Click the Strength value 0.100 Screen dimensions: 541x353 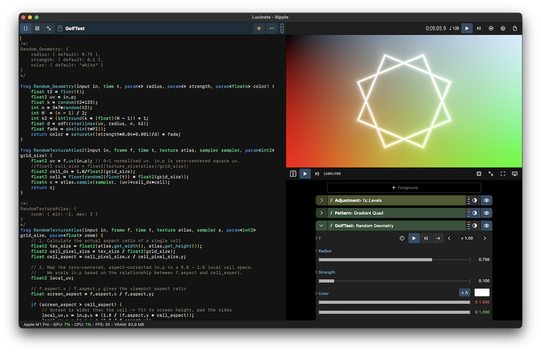(x=484, y=281)
